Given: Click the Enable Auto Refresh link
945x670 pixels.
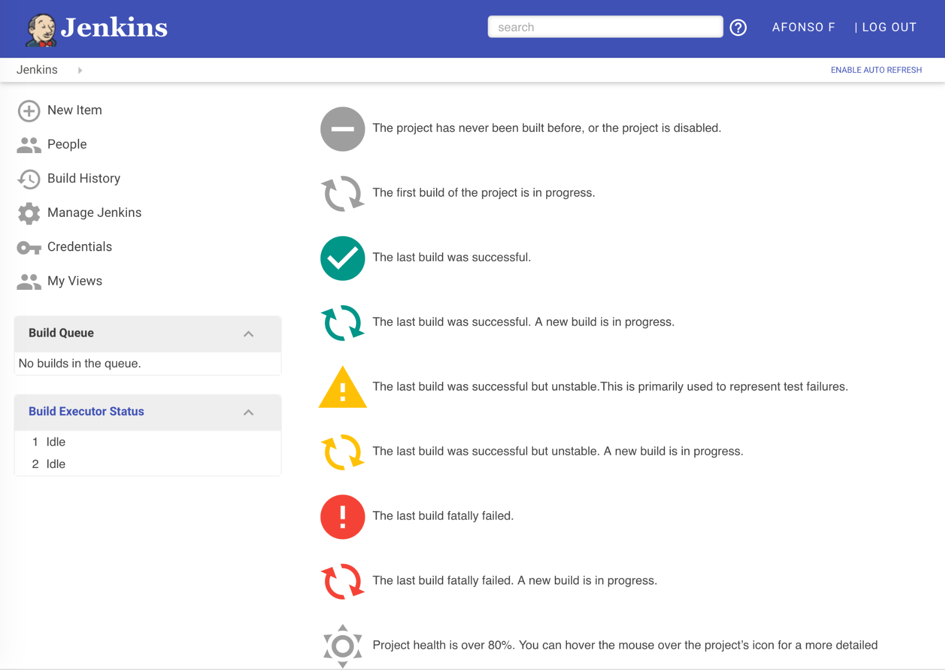Looking at the screenshot, I should (876, 70).
